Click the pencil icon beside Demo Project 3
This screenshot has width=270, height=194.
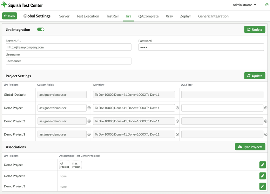(262, 186)
